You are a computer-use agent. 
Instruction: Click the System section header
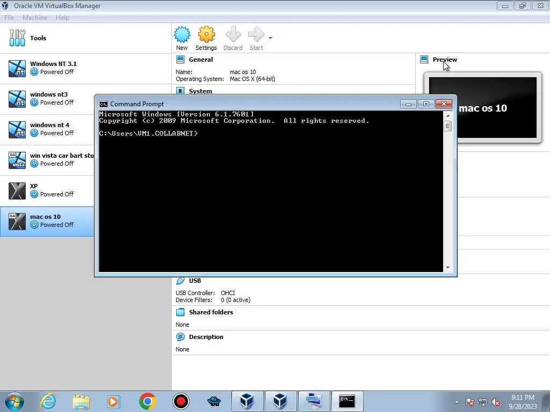point(200,91)
